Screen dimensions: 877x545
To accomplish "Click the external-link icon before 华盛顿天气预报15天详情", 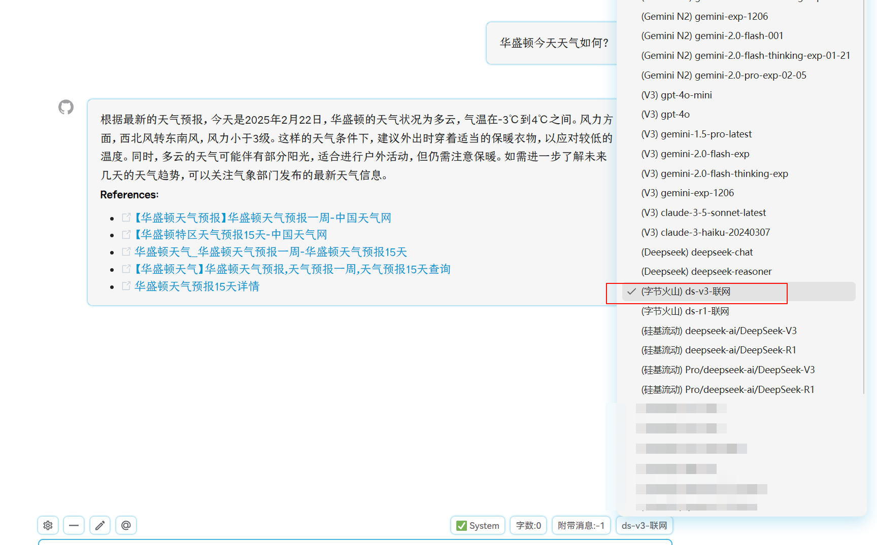I will pos(126,286).
